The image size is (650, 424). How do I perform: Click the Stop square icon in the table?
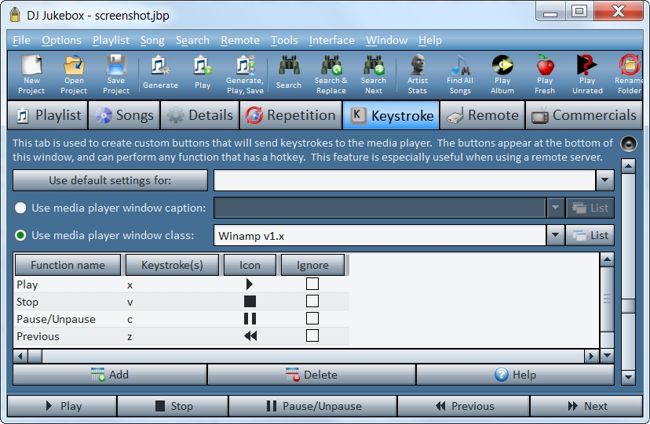(x=250, y=301)
